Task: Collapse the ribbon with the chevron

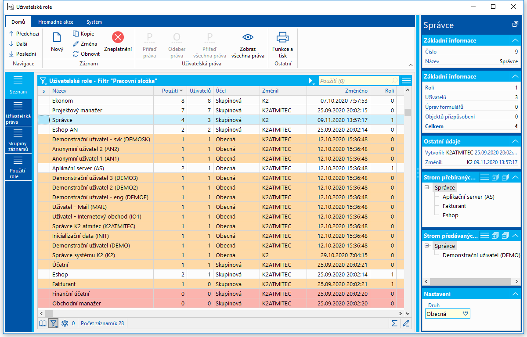Action: coord(410,65)
